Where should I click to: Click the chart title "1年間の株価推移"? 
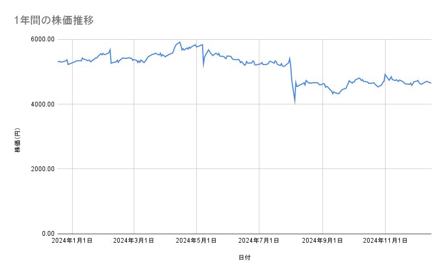click(x=55, y=20)
